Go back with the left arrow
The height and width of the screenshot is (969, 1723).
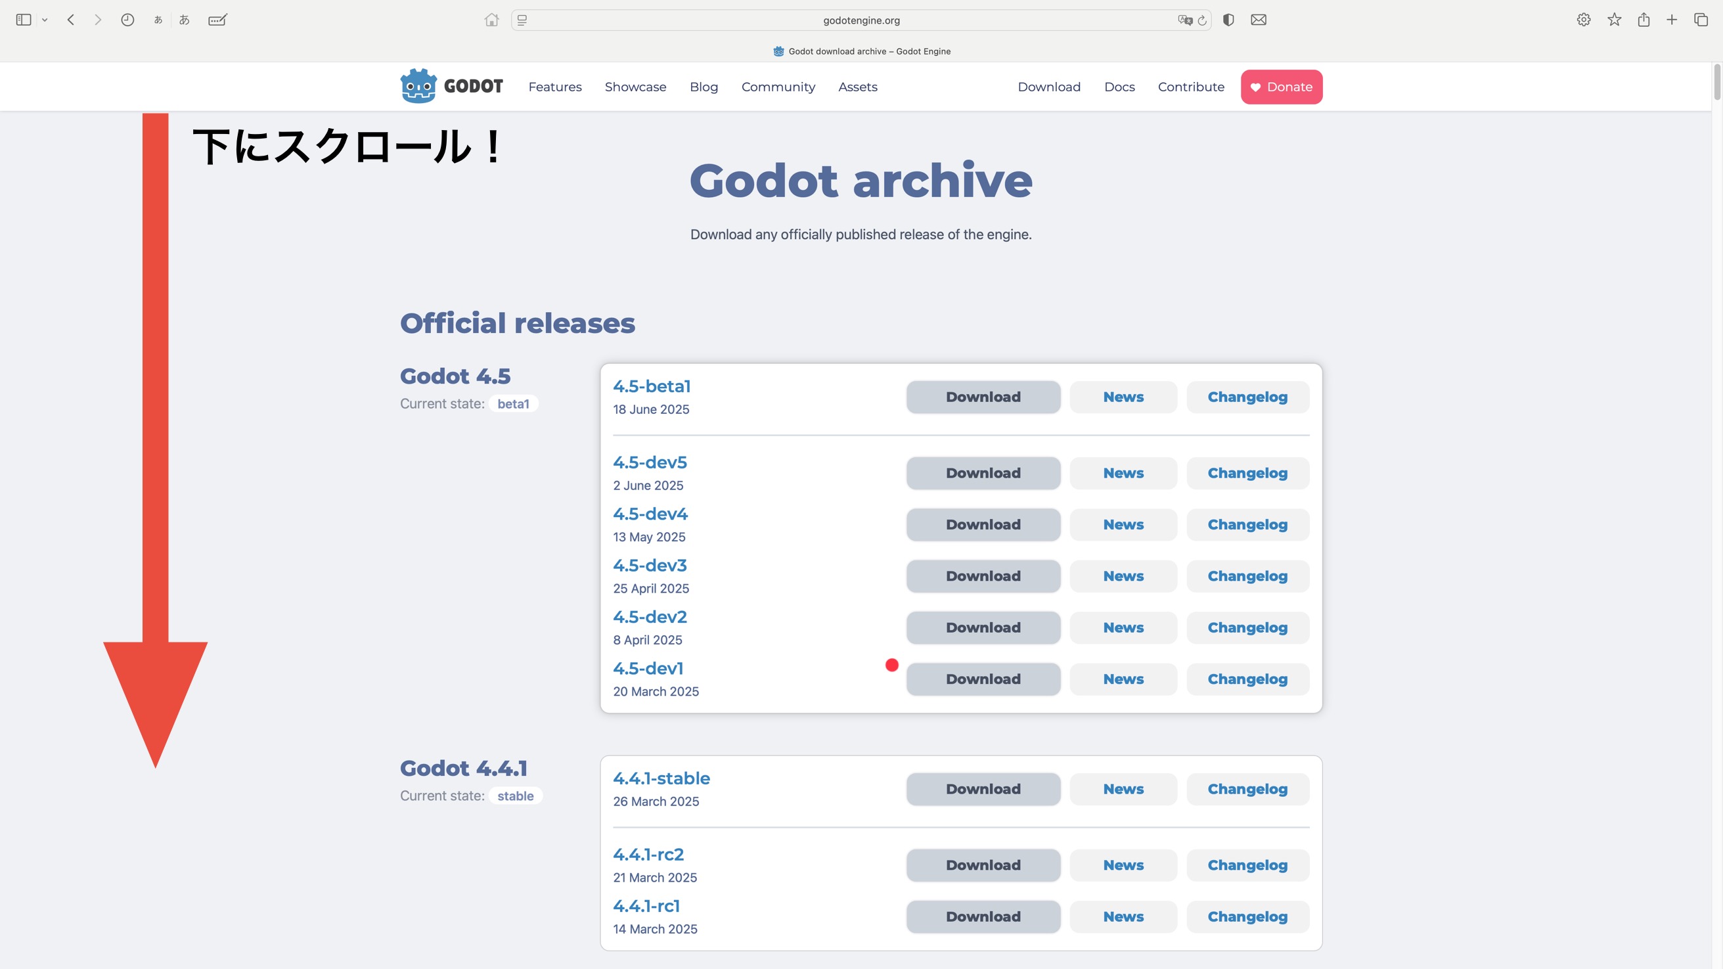pos(71,20)
